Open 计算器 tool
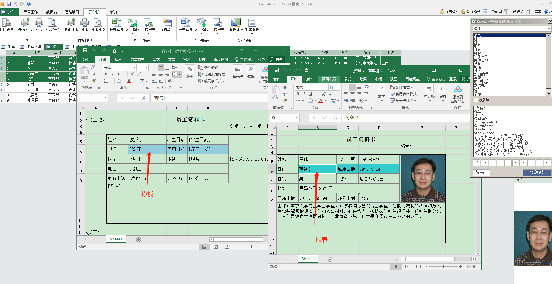The width and height of the screenshot is (552, 284). coord(534,11)
